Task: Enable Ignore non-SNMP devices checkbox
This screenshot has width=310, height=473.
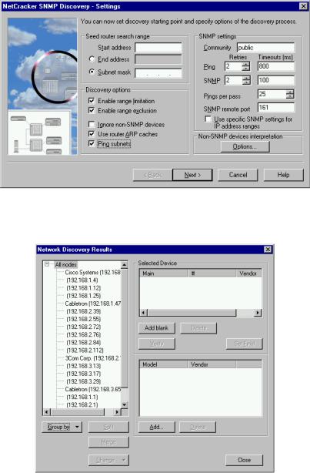Action: point(92,124)
